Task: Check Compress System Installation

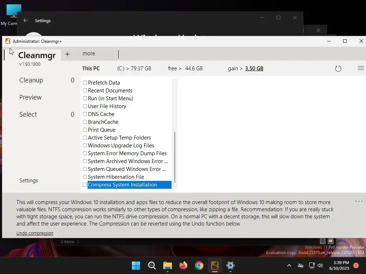Action: coord(85,185)
